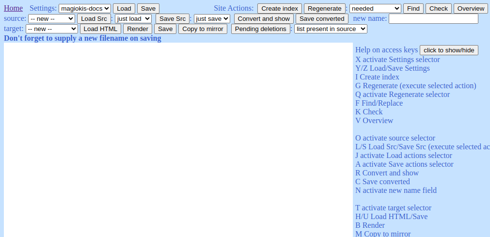Open the 'needed' regenerate dropdown
Image resolution: width=490 pixels, height=237 pixels.
coord(375,8)
